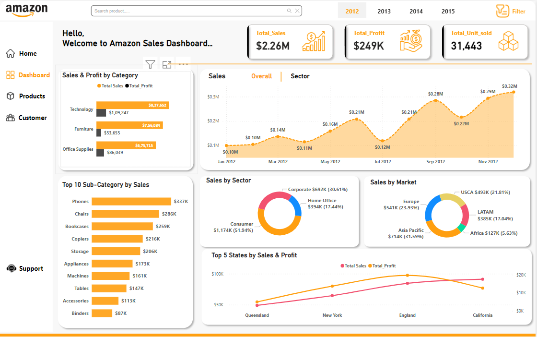
Task: Switch Sales chart to Sector tab
Action: point(300,76)
